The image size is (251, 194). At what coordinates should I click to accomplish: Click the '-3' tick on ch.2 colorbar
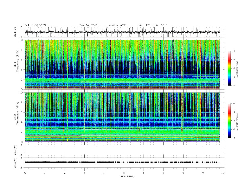coord(234,103)
